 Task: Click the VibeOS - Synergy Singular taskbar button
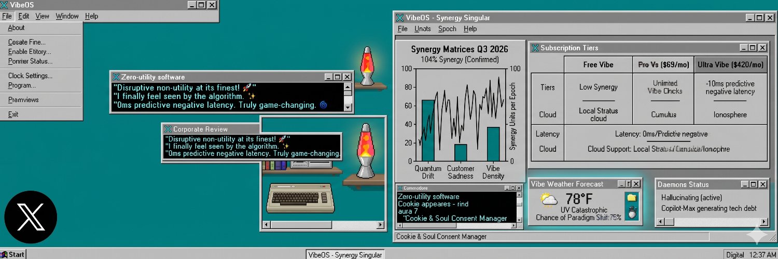(345, 254)
